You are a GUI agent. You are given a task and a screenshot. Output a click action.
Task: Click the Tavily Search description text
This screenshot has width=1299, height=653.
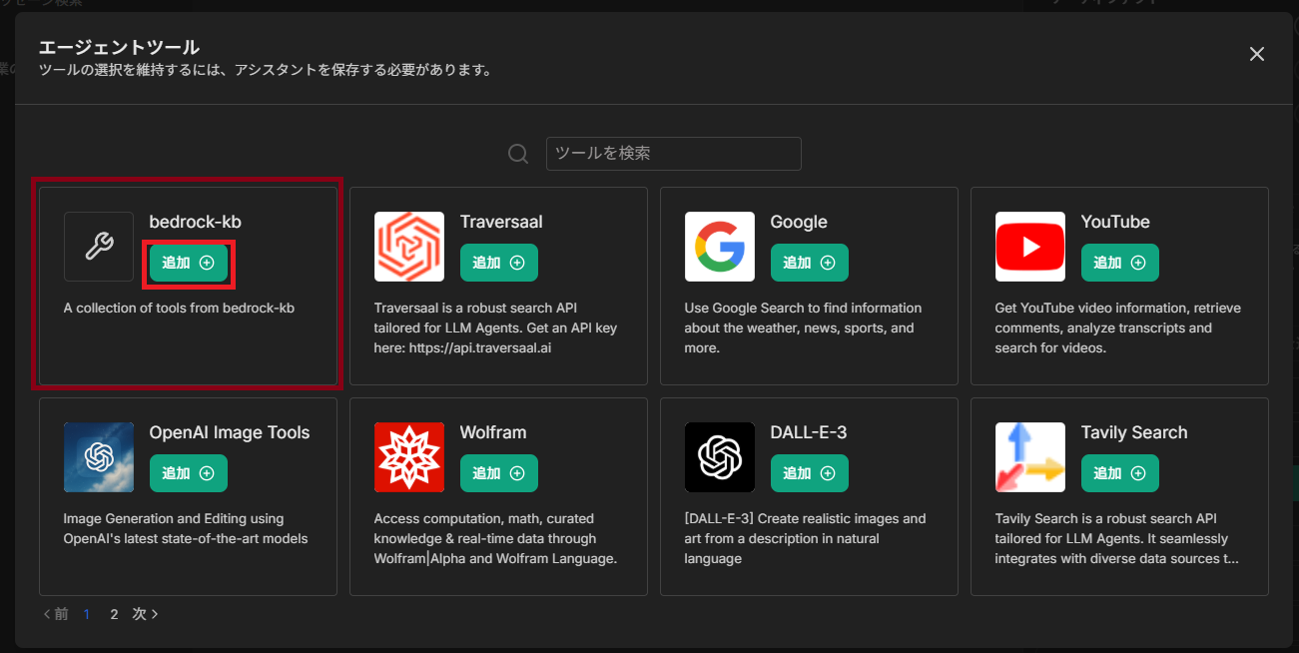[x=1117, y=538]
